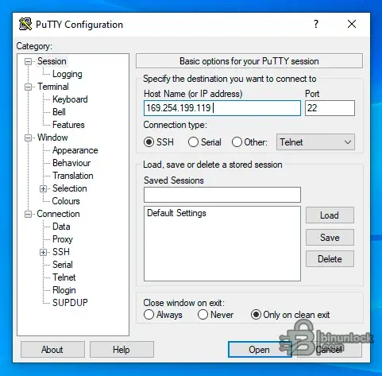Open the Telnet protocol dropdown

pyautogui.click(x=315, y=142)
